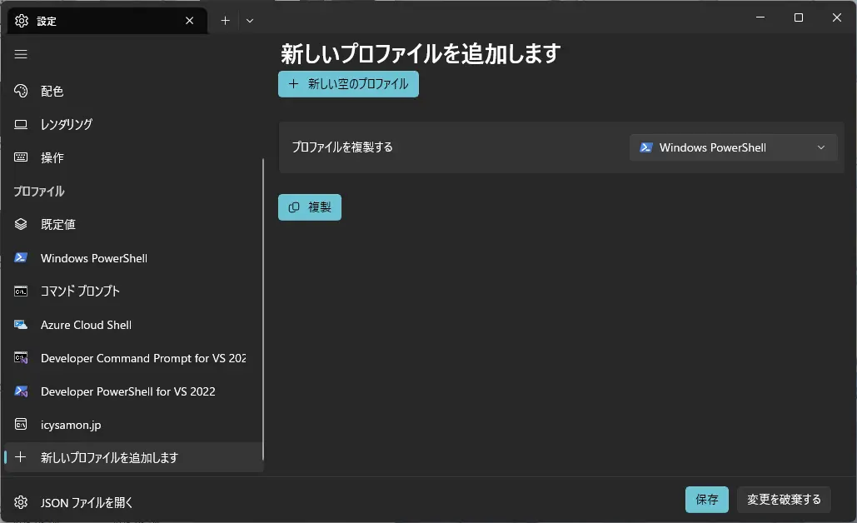Click 変更を破棄する button
857x523 pixels.
(784, 500)
